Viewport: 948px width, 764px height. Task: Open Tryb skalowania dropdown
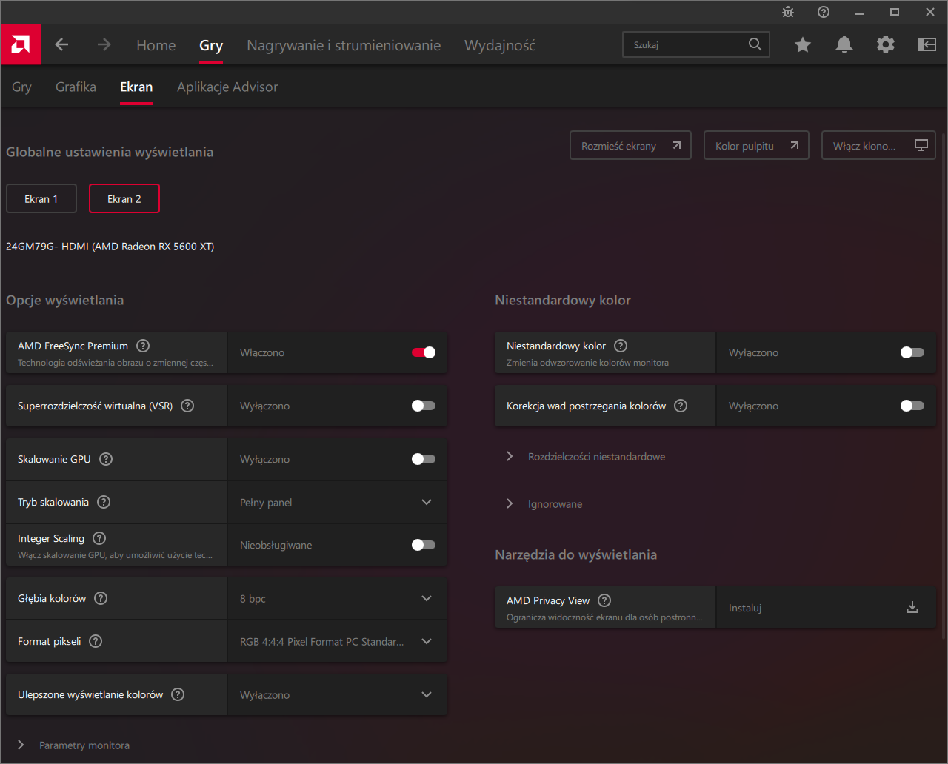click(x=338, y=502)
